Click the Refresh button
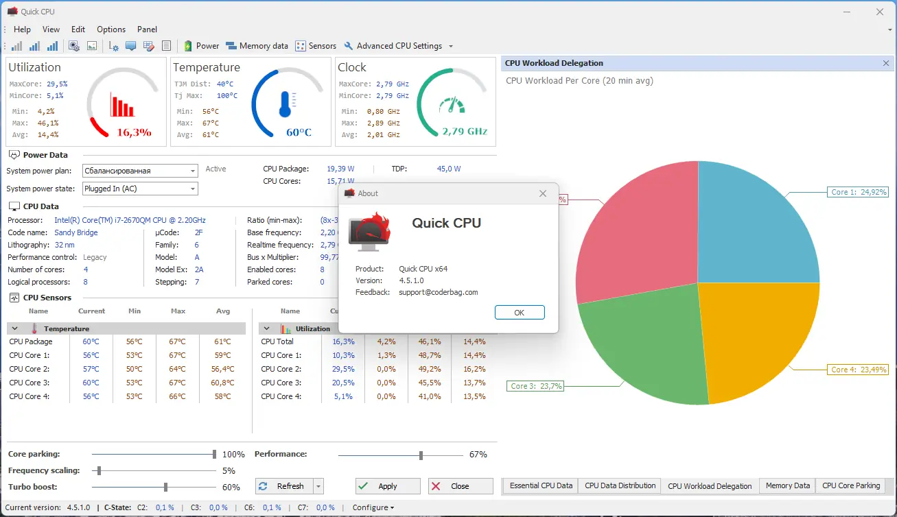This screenshot has width=897, height=517. click(284, 486)
